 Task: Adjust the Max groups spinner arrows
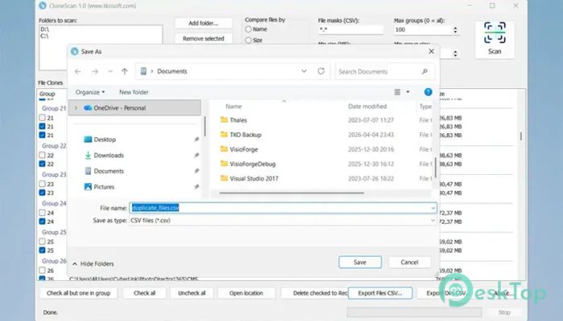point(455,30)
